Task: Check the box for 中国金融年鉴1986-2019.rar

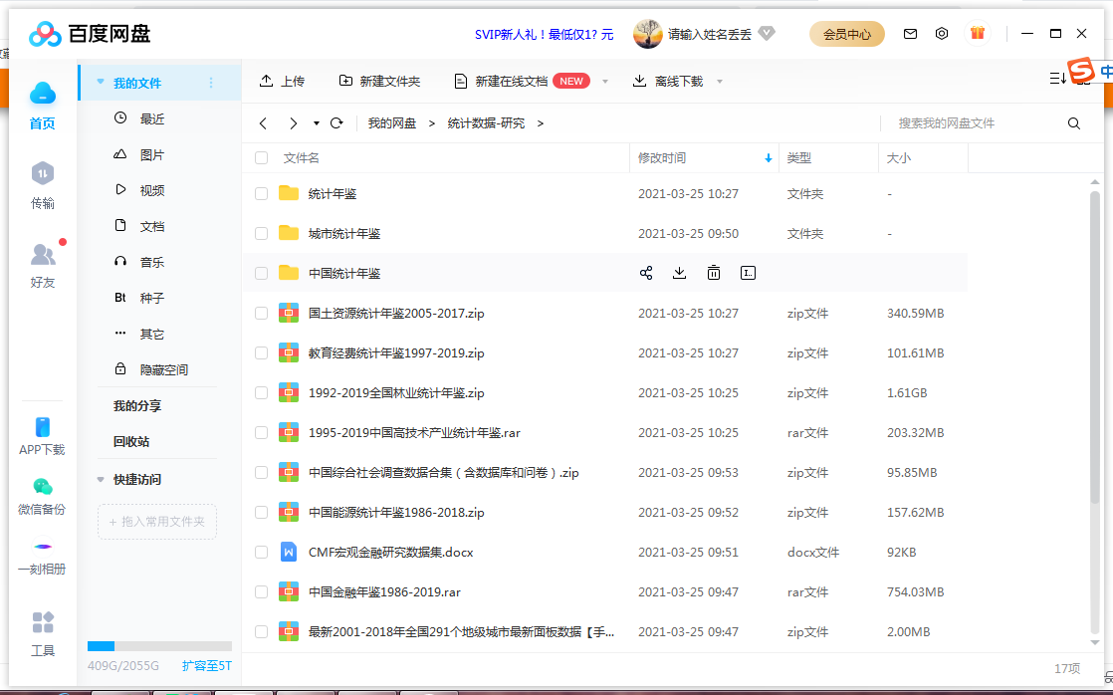Action: point(261,591)
